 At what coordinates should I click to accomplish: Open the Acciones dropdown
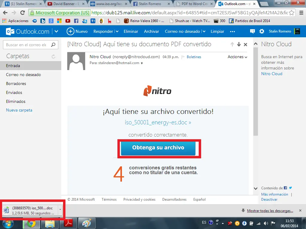pyautogui.click(x=237, y=57)
